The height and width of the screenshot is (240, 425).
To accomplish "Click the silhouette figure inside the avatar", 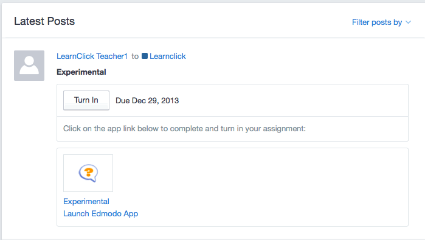I will pyautogui.click(x=29, y=65).
